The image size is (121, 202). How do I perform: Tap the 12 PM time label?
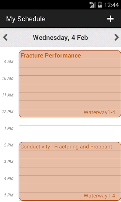[x=8, y=112]
